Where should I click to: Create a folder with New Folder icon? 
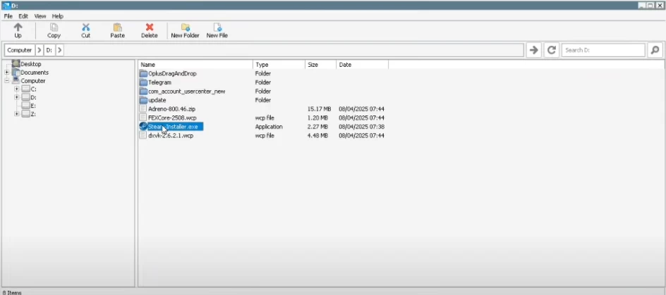tap(185, 27)
